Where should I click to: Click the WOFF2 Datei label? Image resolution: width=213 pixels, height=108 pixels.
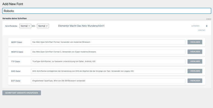point(17,52)
